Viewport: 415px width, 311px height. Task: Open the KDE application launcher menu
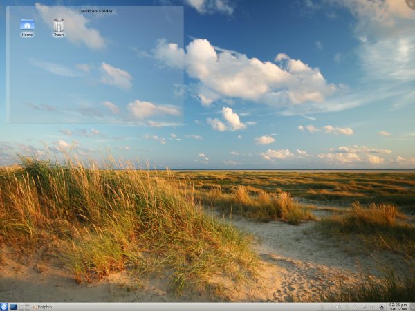pyautogui.click(x=4, y=307)
